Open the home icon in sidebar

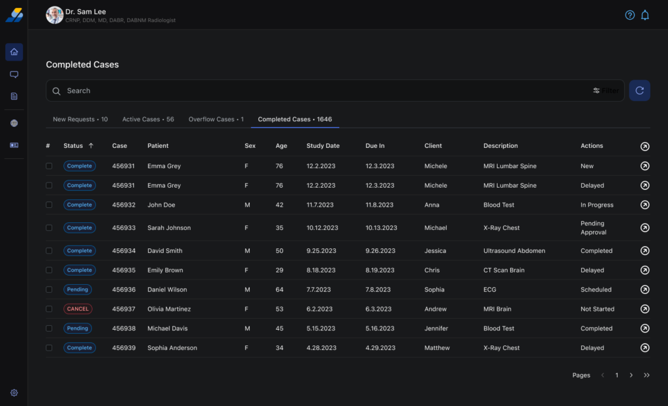tap(14, 52)
